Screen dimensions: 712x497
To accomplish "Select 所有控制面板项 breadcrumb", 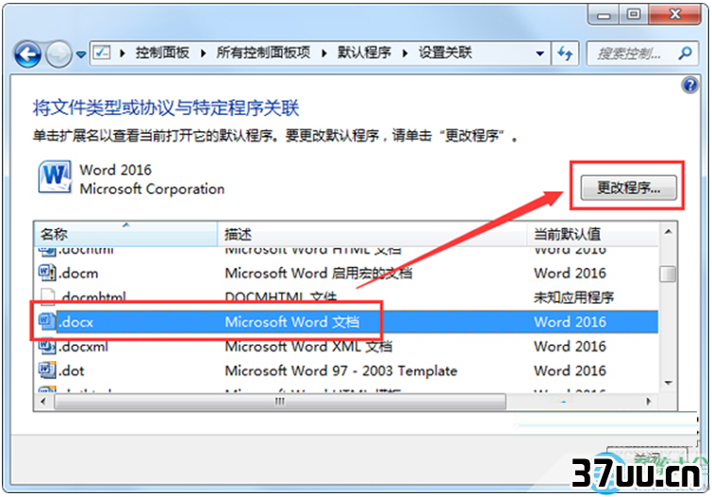I will (263, 53).
